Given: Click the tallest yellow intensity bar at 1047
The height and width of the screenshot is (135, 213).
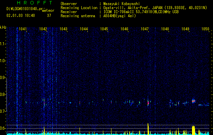Looking at the screenshot, I should click(x=148, y=129).
